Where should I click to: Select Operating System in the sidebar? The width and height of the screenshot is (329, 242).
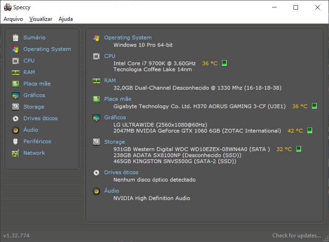(47, 49)
